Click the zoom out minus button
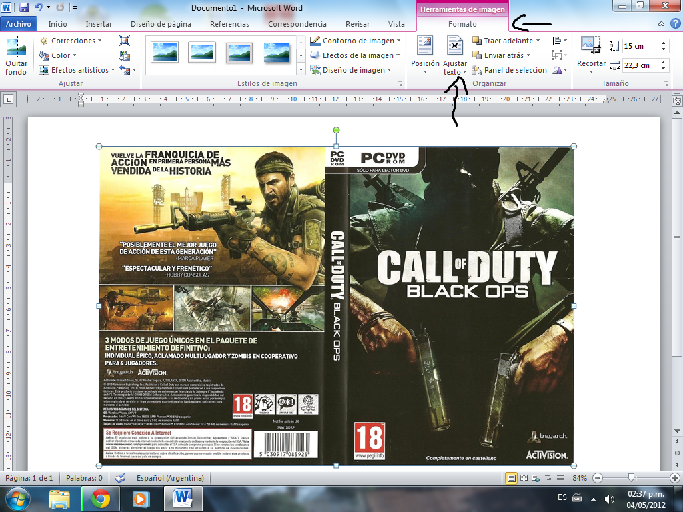The image size is (683, 512). 598,478
